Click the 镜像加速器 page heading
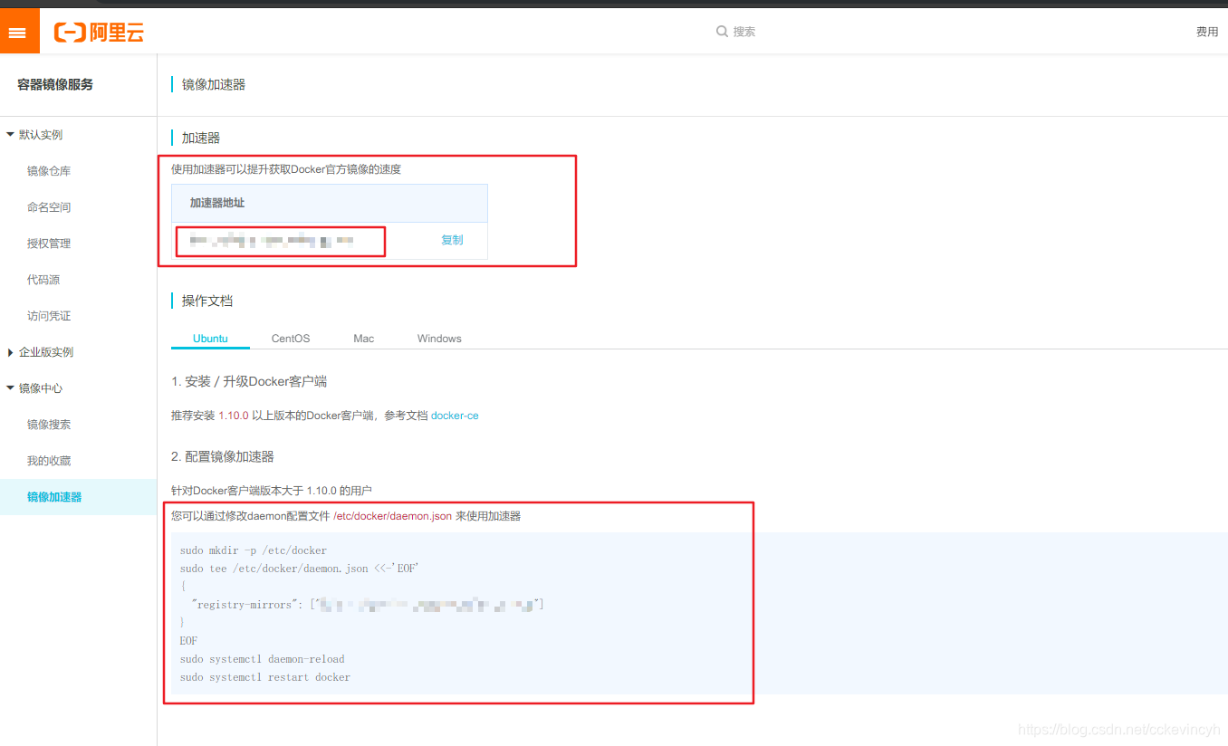 coord(214,84)
